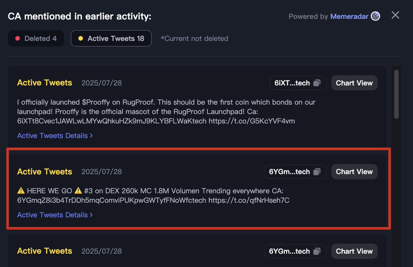Copy the highlighted 6YGm...tech address
Viewport: 413px width, 267px height.
[317, 172]
